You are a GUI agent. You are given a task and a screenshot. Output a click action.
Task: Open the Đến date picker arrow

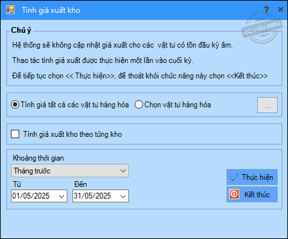(x=123, y=196)
